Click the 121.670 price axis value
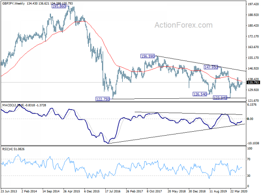Image resolution: width=261 pixels, height=195 pixels. [252, 101]
